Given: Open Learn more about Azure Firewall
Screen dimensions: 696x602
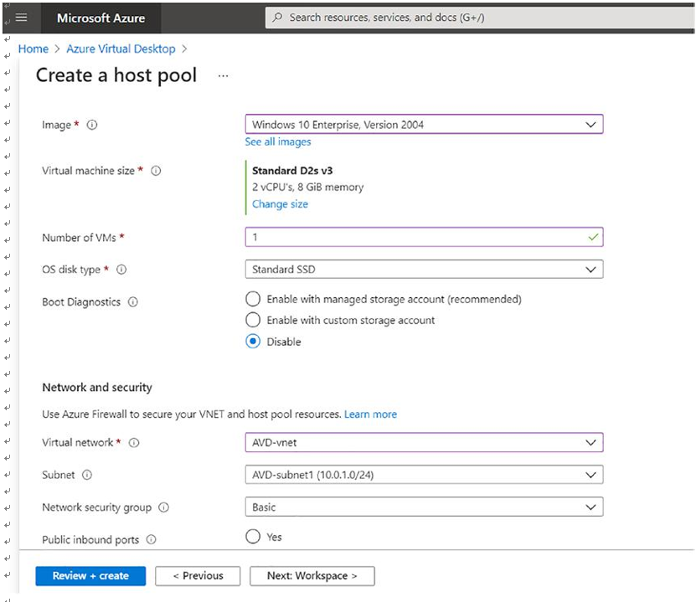Looking at the screenshot, I should pos(371,414).
